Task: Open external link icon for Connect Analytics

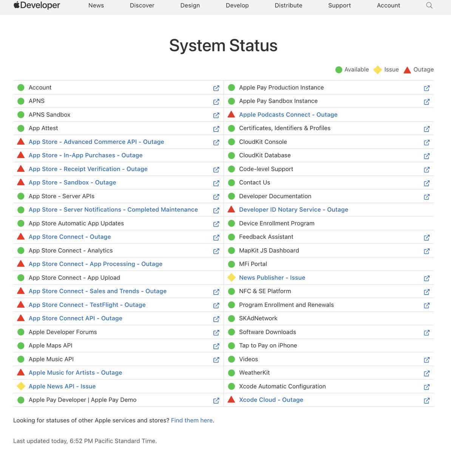Action: click(x=216, y=251)
